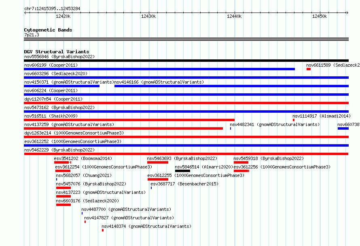Open the nsv6603296 (Sedlazeck2020) label
Screen dimensions: 360x246
tap(56, 74)
